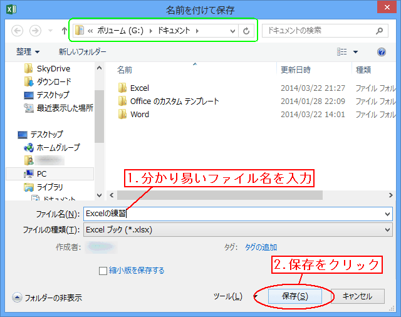This screenshot has height=317, width=401.
Task: Refresh the current folder view
Action: pos(247,30)
